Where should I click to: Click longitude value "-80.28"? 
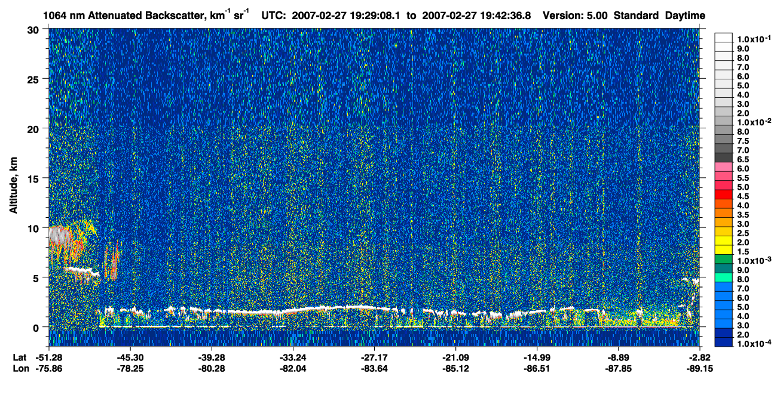click(211, 368)
